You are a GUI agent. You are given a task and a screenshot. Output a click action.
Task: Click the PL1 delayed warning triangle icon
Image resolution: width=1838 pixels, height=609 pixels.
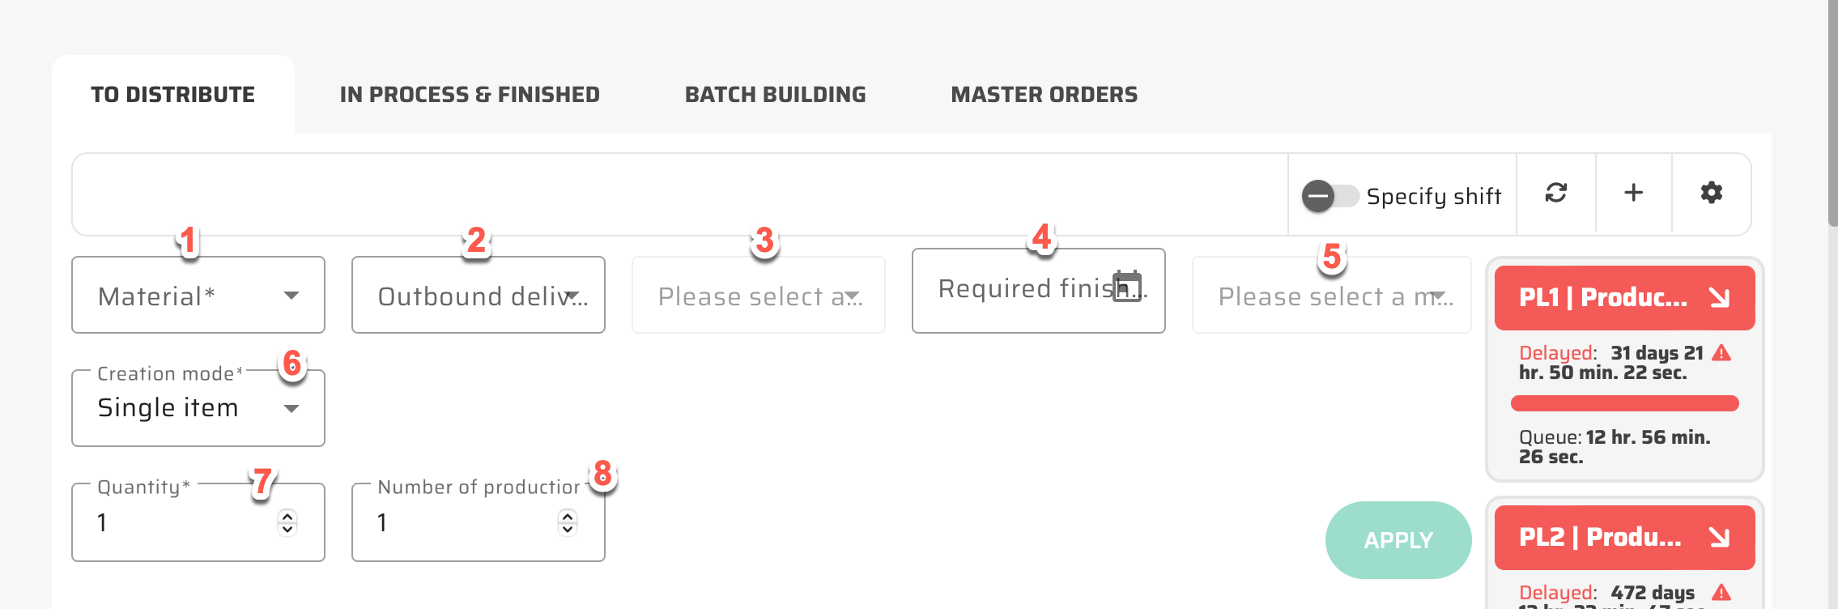1722,353
